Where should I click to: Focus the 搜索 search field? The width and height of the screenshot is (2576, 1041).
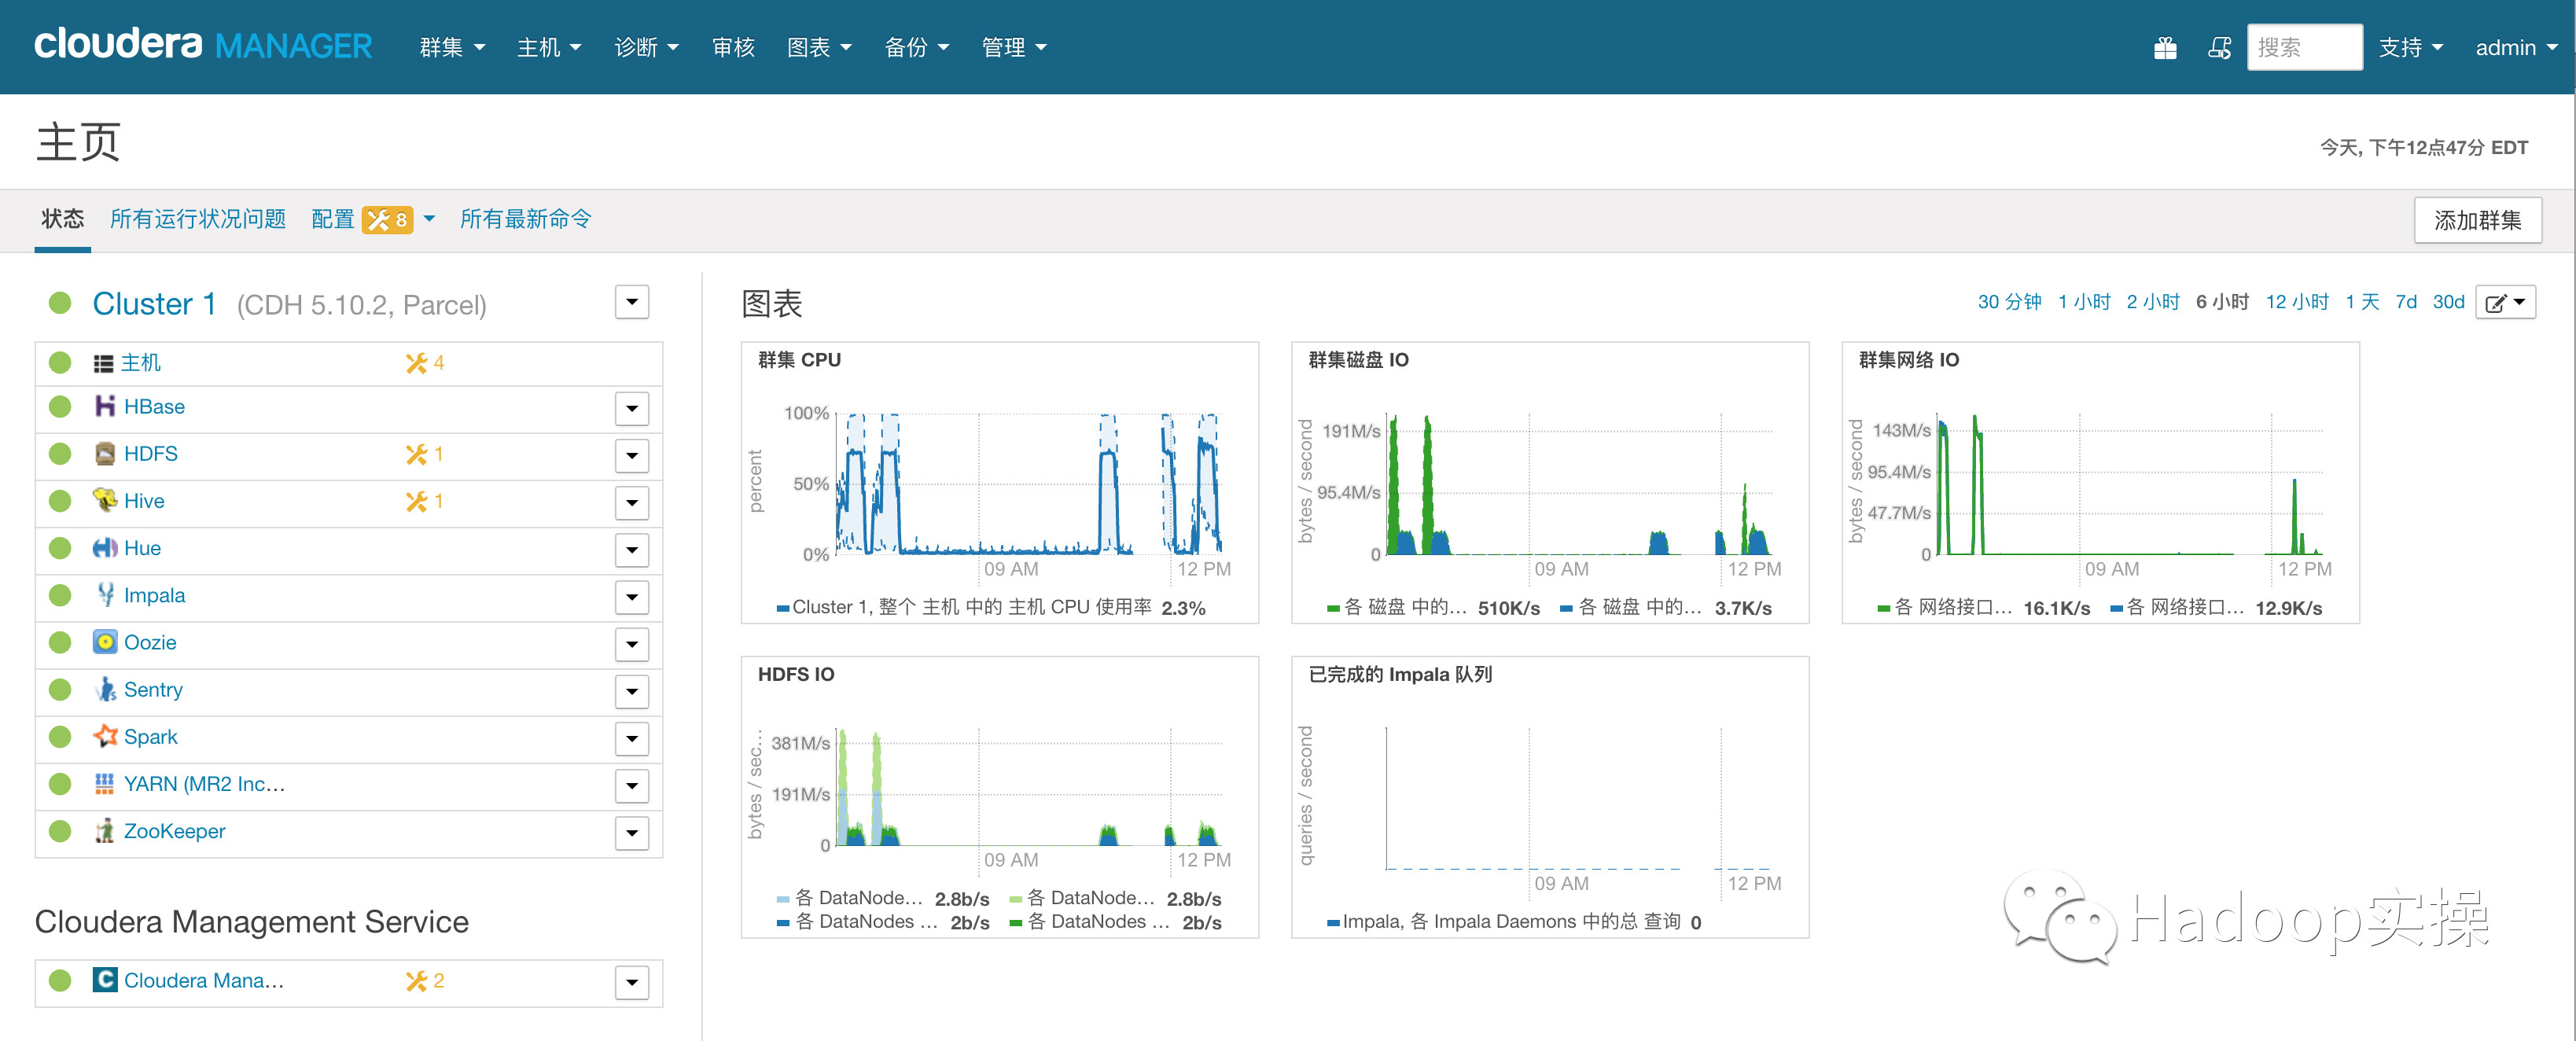[2304, 47]
